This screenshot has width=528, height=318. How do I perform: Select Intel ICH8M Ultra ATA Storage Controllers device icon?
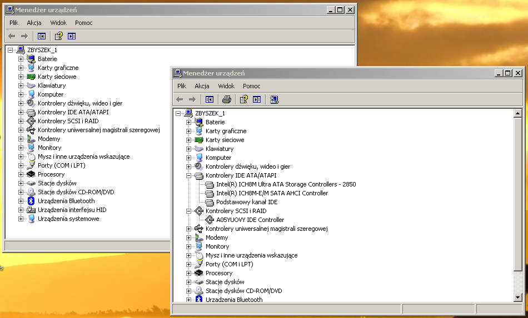pos(210,185)
